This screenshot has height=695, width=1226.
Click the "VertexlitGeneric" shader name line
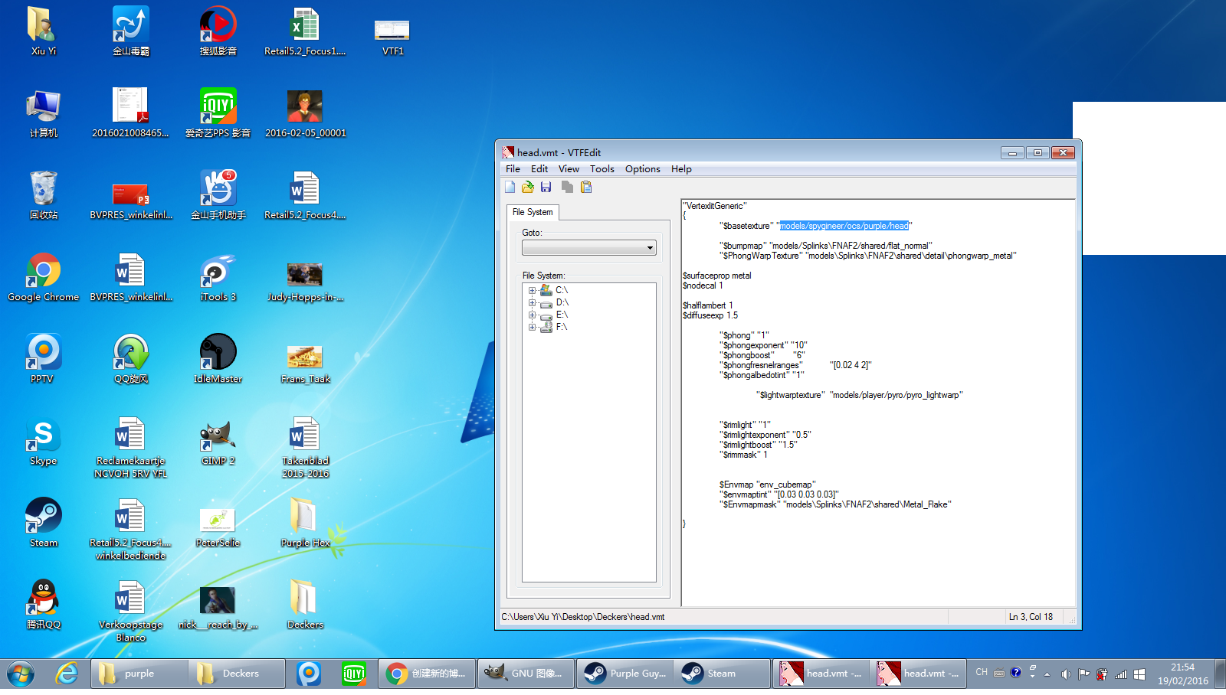point(715,206)
